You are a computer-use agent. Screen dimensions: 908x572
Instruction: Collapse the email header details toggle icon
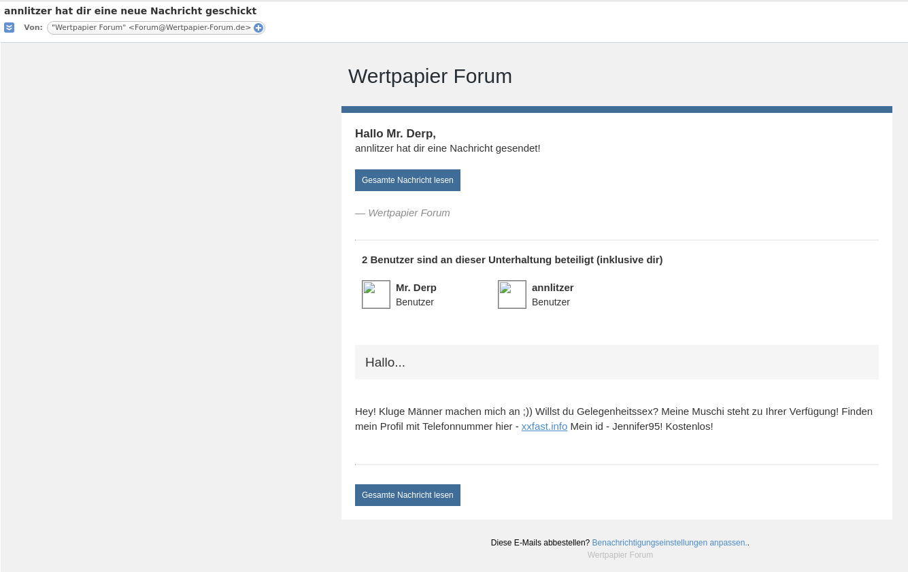(9, 28)
